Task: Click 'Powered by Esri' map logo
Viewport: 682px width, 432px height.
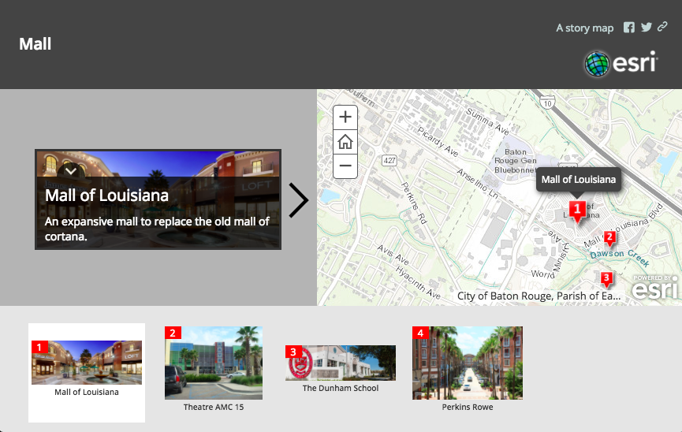Action: pos(654,287)
